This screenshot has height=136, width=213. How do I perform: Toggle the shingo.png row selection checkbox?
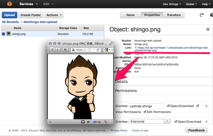pyautogui.click(x=4, y=34)
